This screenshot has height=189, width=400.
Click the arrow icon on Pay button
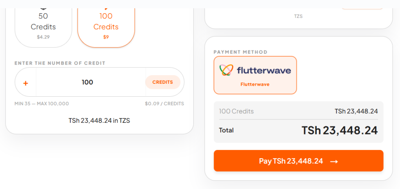point(334,161)
